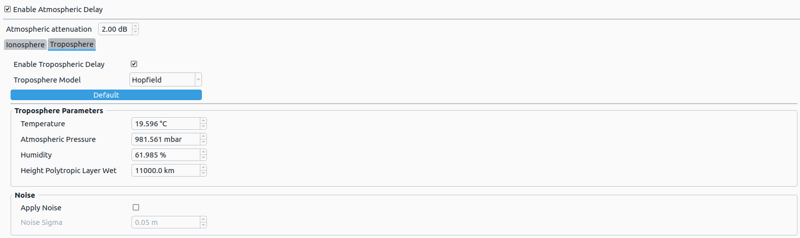Increase Temperature using spinner up arrow
Screen dimensions: 800x238
(x=203, y=121)
